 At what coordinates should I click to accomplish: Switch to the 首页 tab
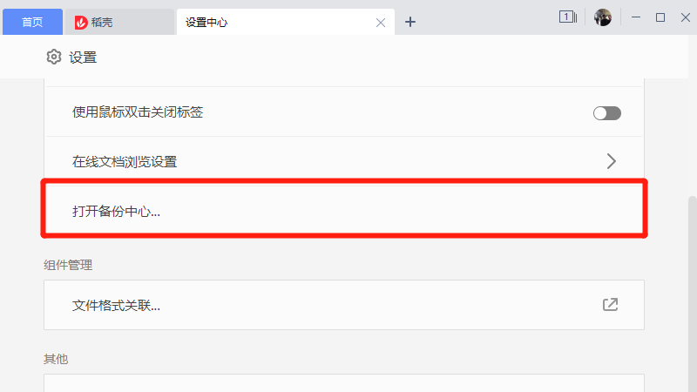click(32, 22)
